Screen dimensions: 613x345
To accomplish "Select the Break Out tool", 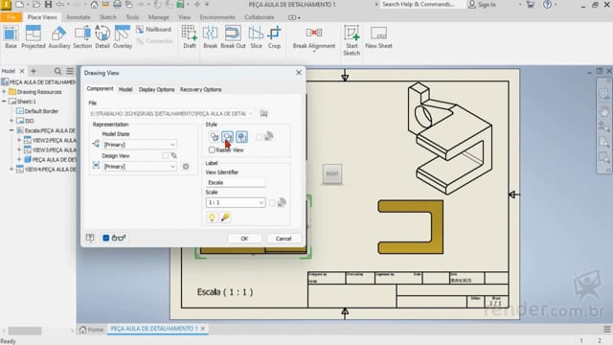I will point(233,37).
